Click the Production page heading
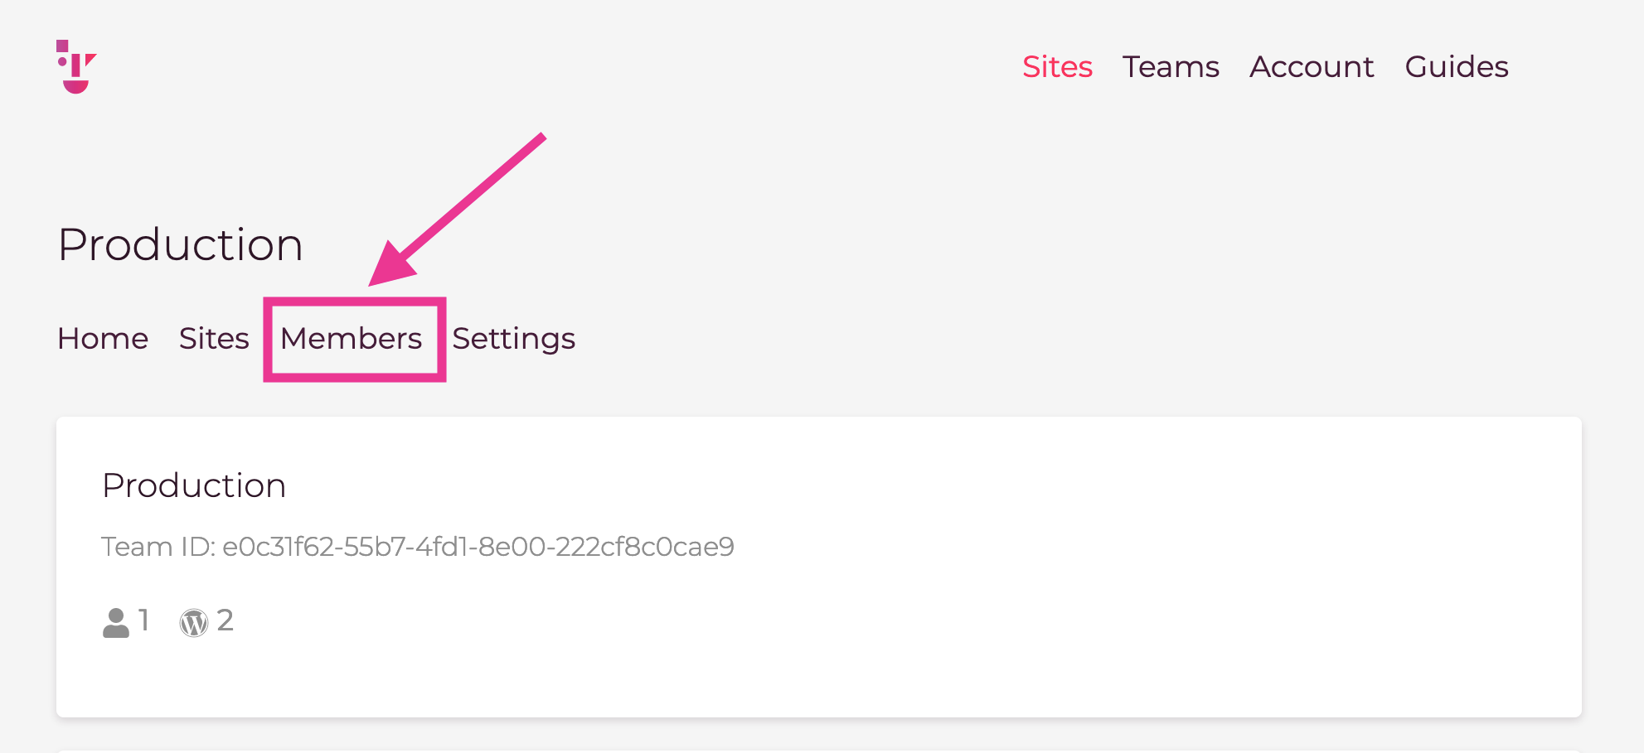1644x753 pixels. 181,244
